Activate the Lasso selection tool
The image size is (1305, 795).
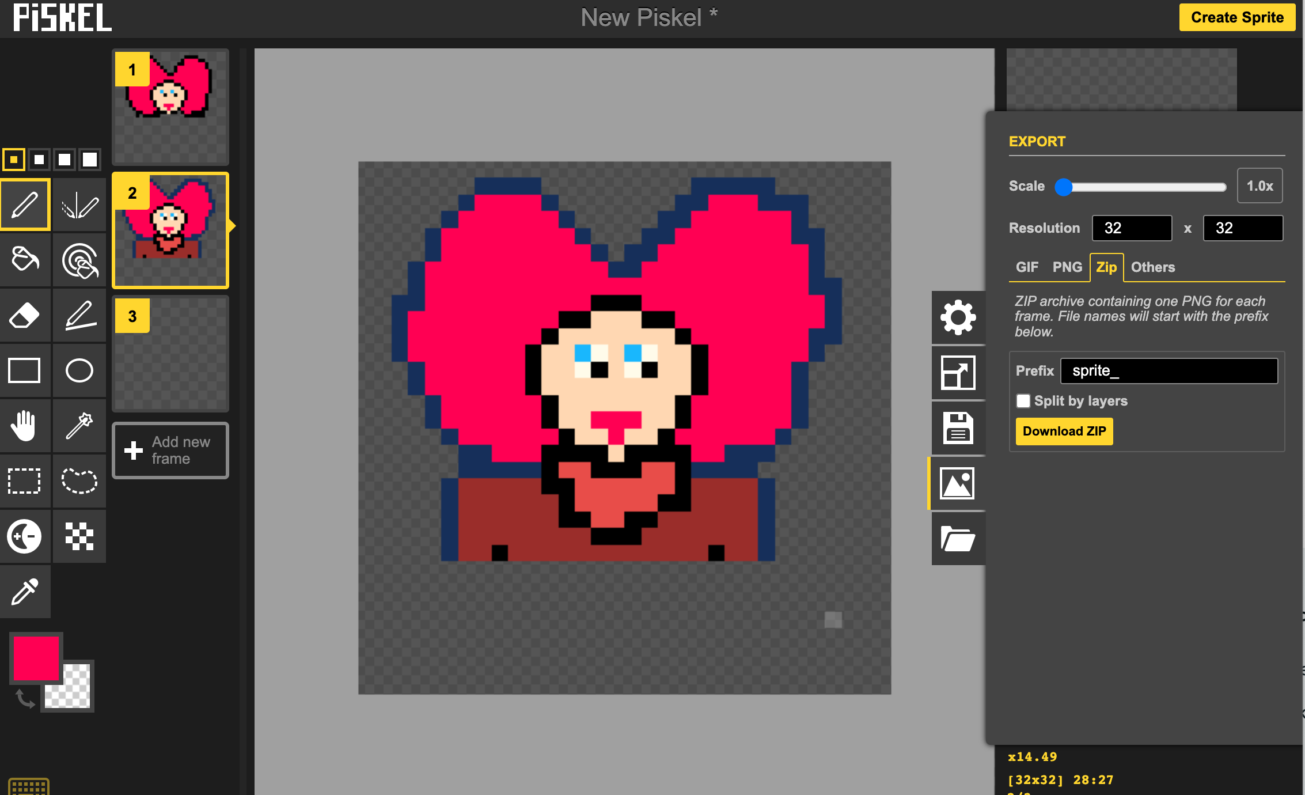[79, 481]
